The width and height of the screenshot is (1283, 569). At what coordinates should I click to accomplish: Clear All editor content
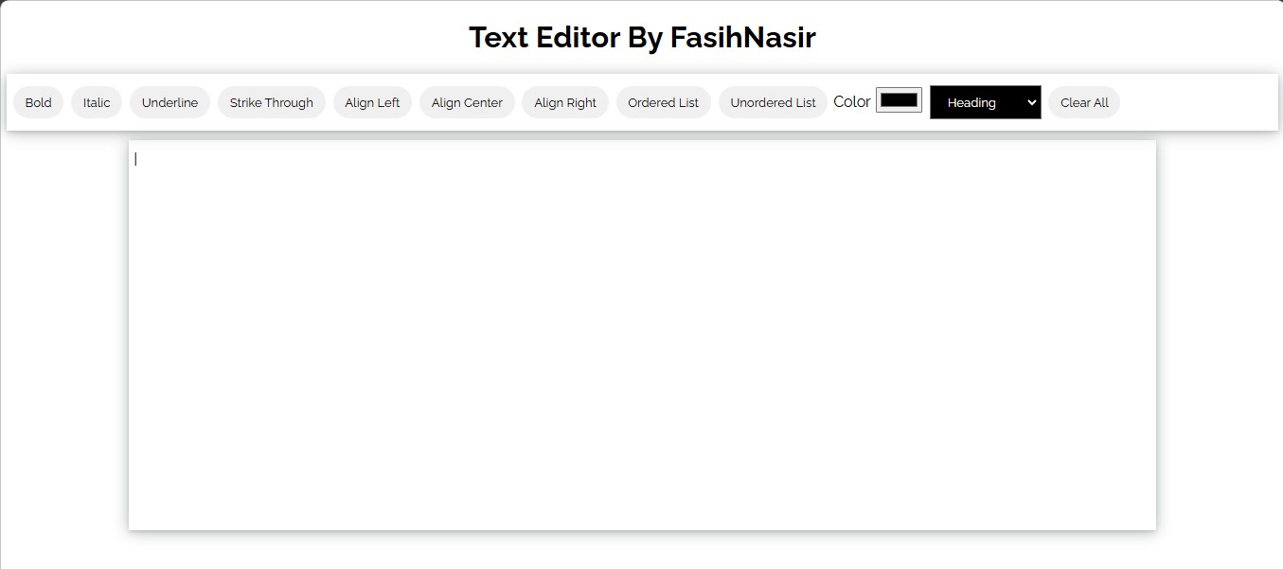click(x=1084, y=102)
